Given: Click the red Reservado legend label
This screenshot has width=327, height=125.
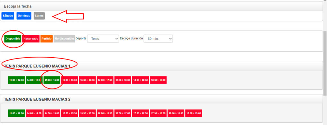Looking at the screenshot, I should click(x=31, y=38).
